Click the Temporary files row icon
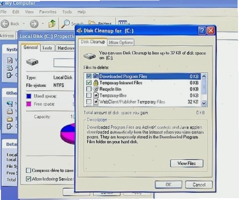The width and height of the screenshot is (239, 200). tap(96, 95)
